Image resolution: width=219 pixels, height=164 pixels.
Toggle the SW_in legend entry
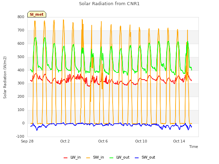[x=95, y=157]
